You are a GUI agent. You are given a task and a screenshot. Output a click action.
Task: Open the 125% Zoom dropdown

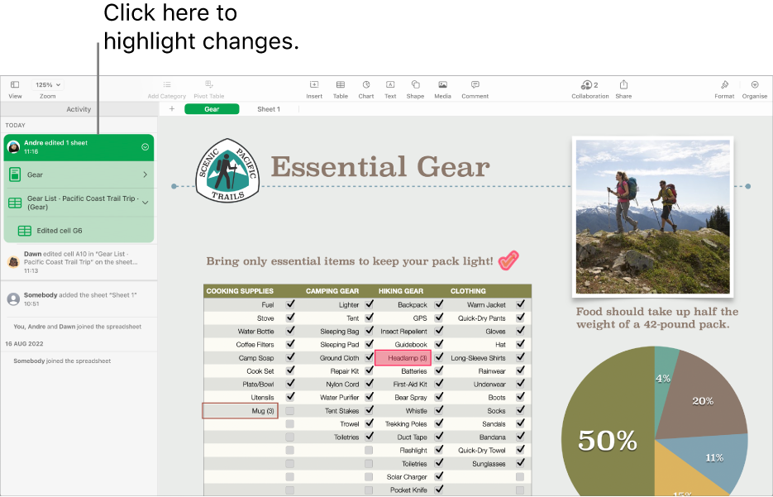point(47,84)
